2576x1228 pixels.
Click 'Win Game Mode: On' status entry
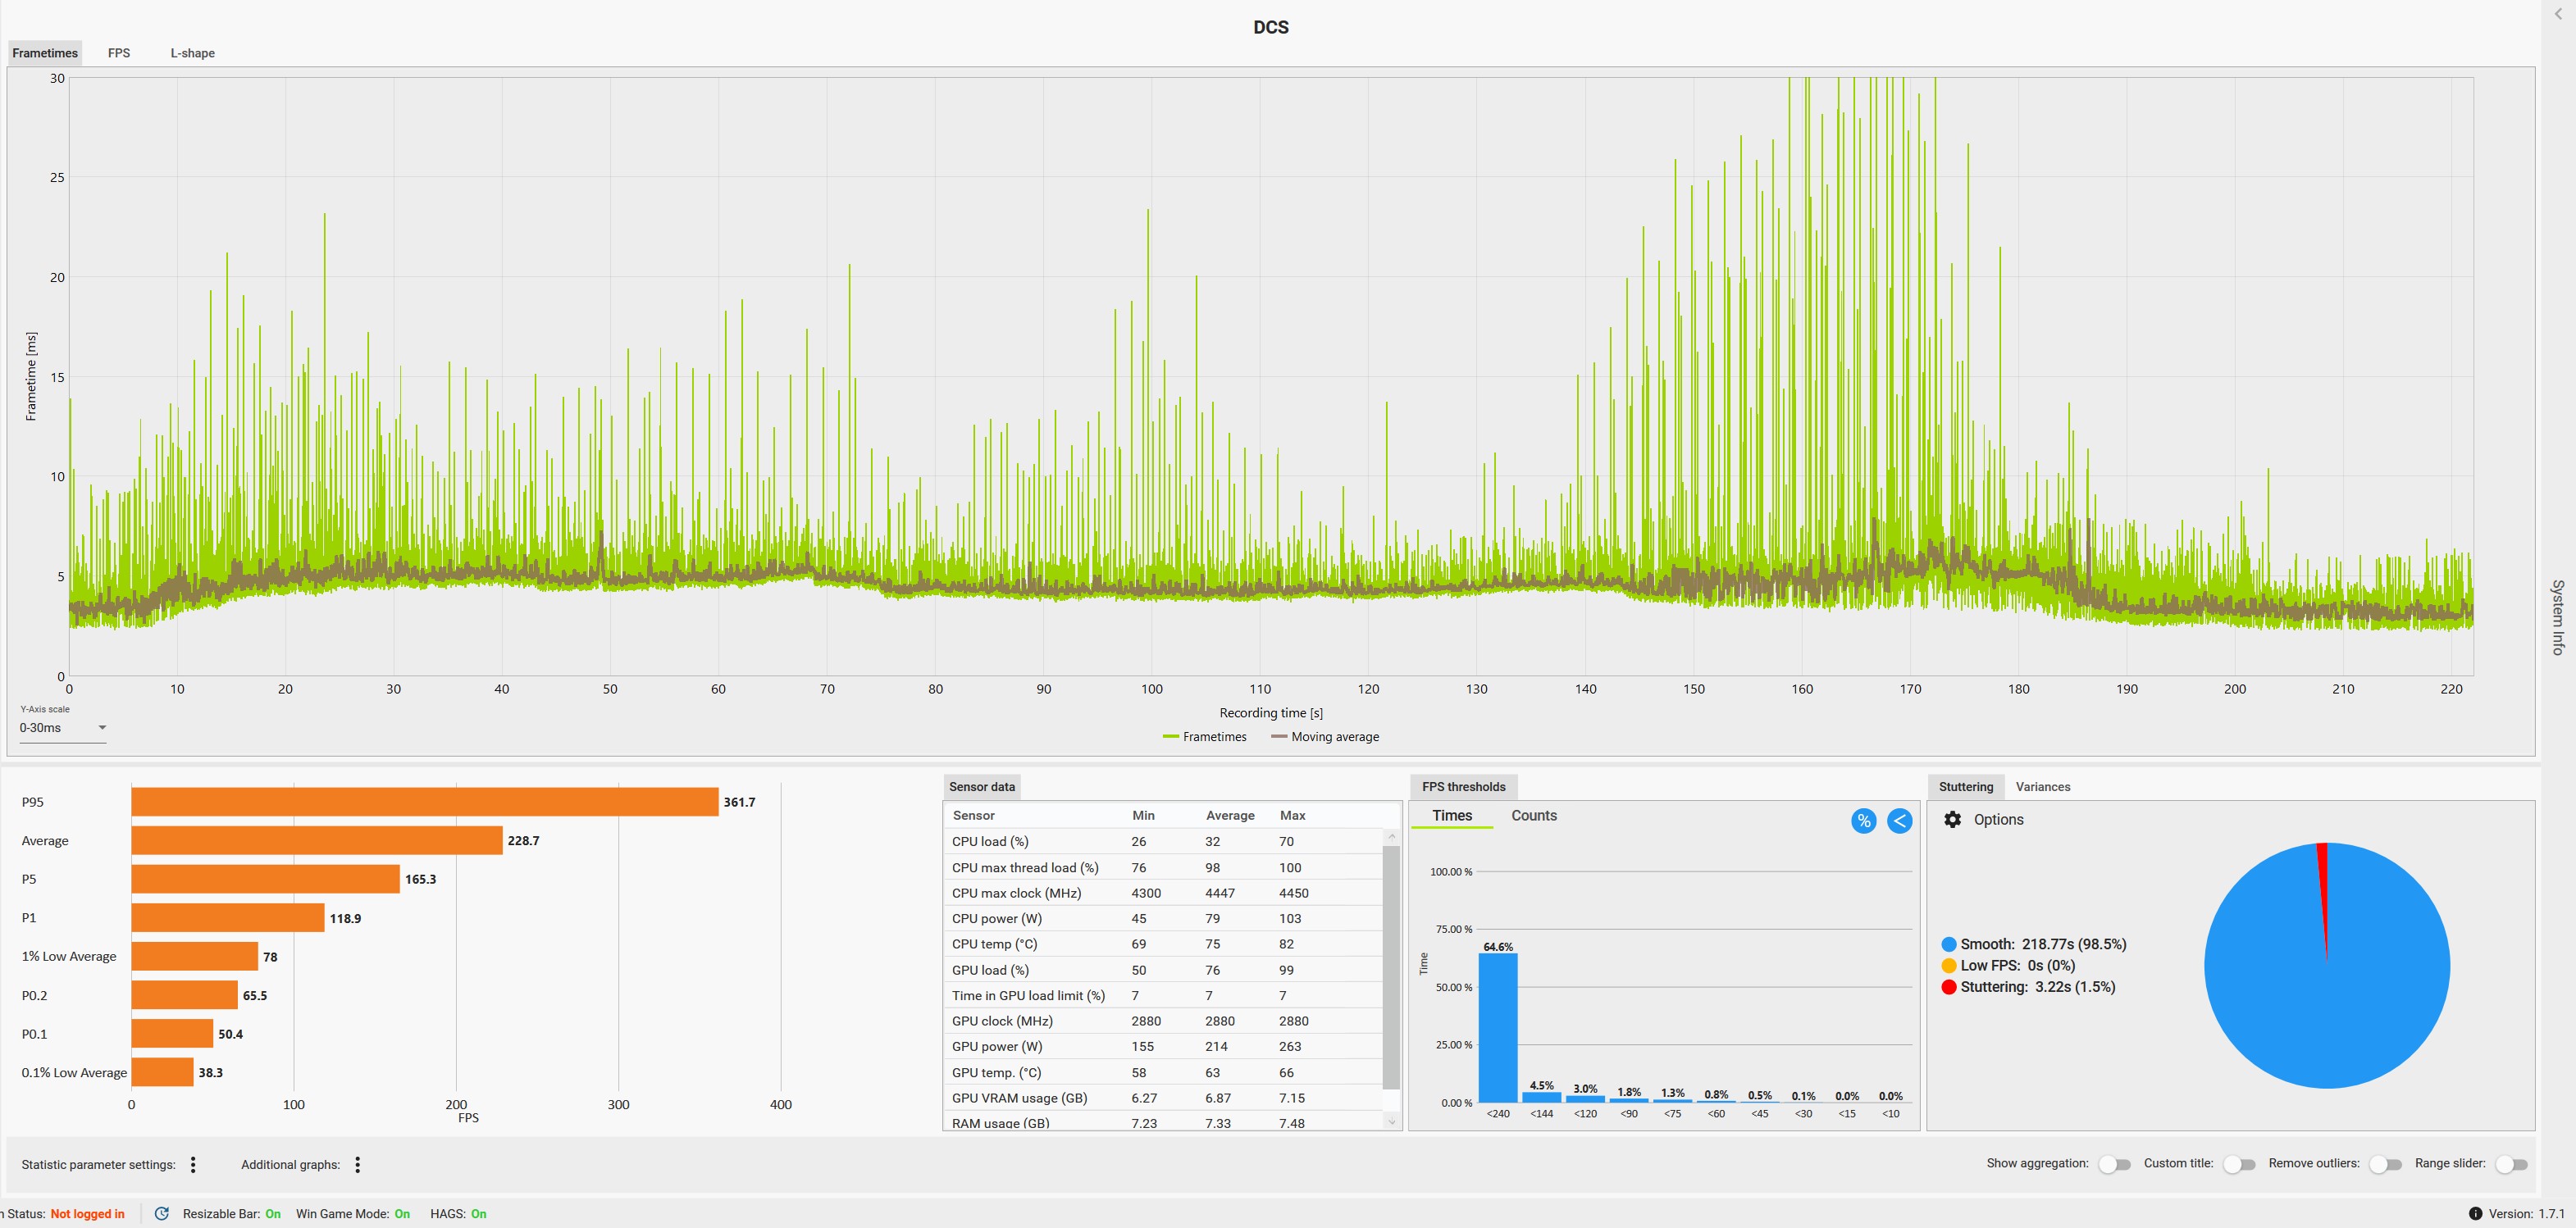353,1215
